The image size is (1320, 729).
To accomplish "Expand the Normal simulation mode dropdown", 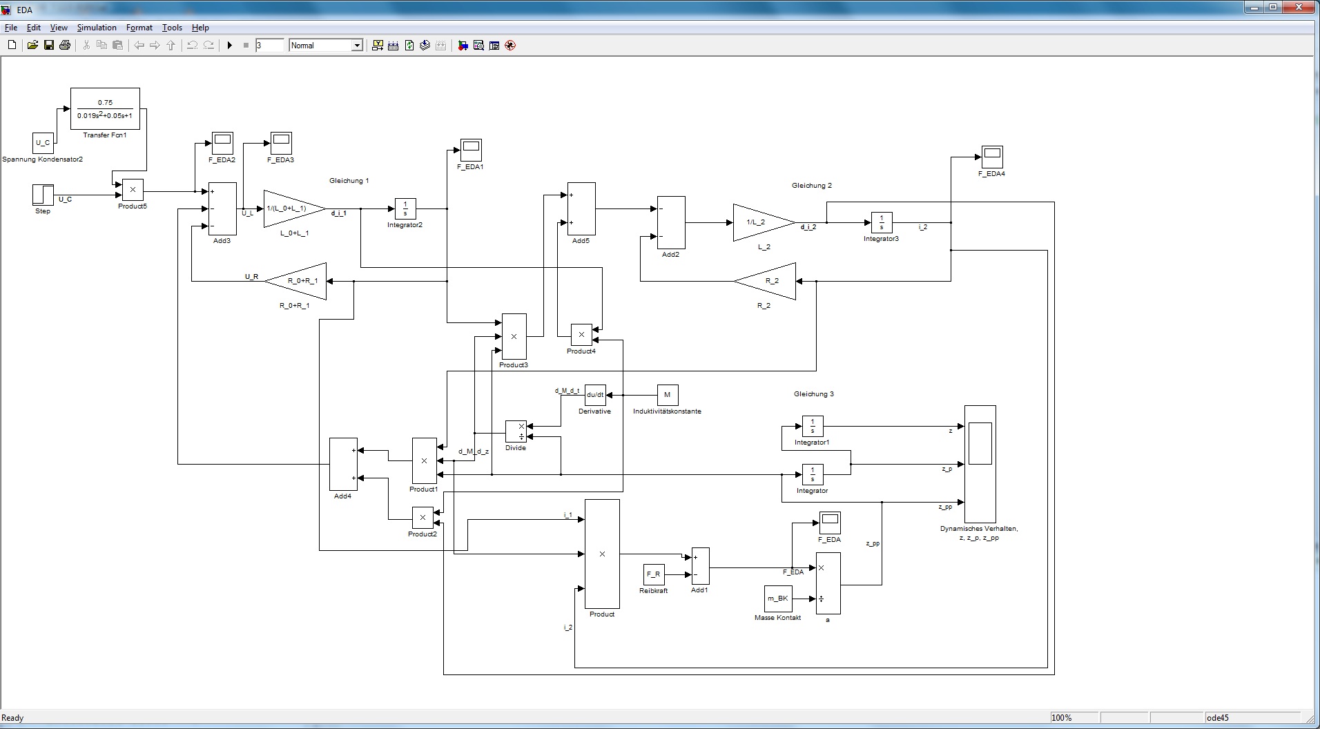I will pyautogui.click(x=357, y=46).
